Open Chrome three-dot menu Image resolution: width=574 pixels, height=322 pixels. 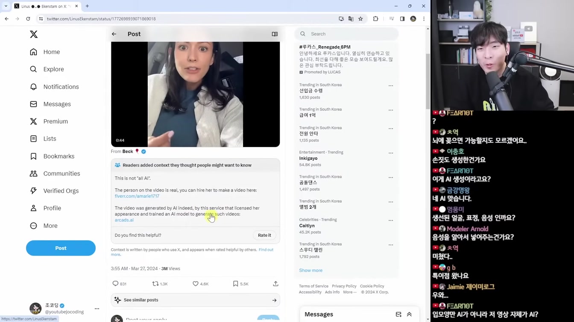[424, 19]
